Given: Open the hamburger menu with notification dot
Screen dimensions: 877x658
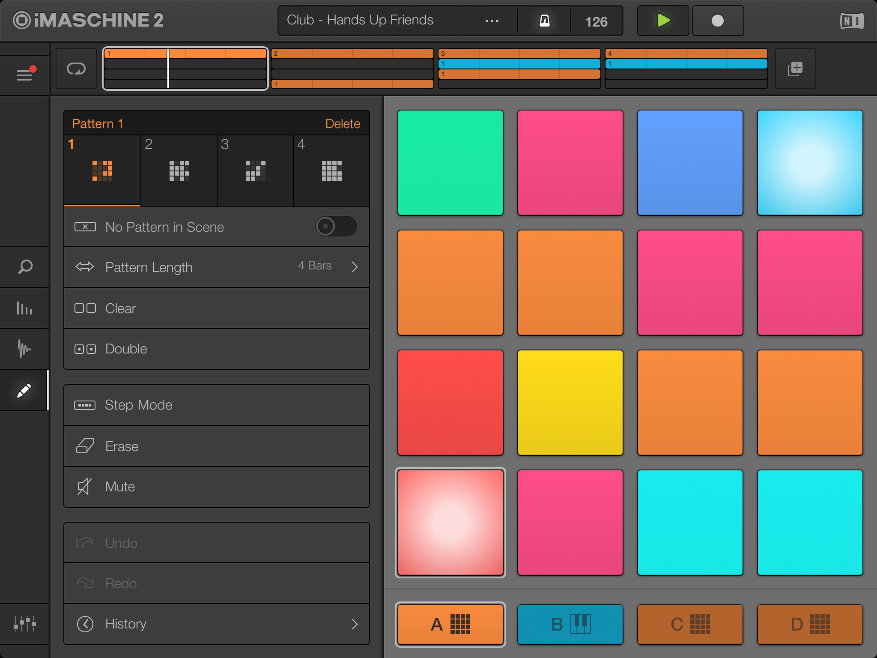Looking at the screenshot, I should pos(25,75).
